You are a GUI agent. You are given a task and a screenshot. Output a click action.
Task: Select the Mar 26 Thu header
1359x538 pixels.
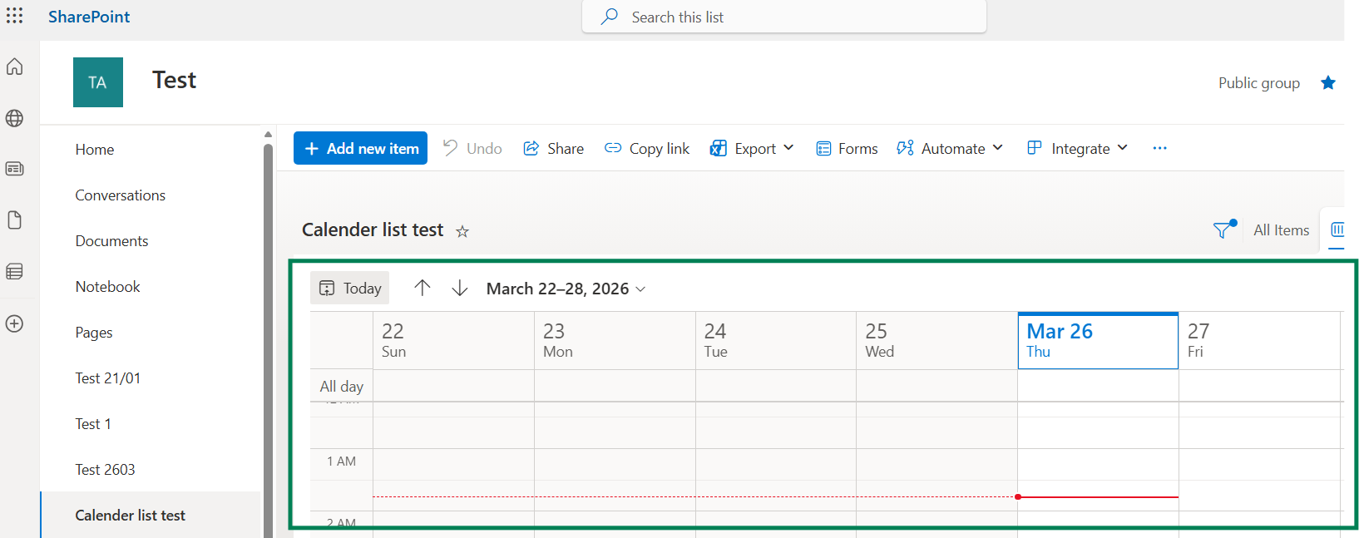pos(1098,340)
